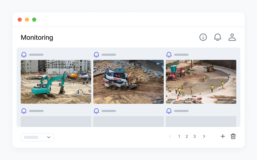Screen dimensions: 257x160
Task: Select page 3 in pagination
Action: pos(195,136)
